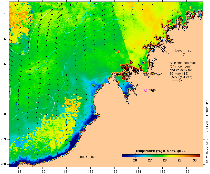Click the colorbar label '29'
This screenshot has width=210, height=174.
click(x=180, y=160)
